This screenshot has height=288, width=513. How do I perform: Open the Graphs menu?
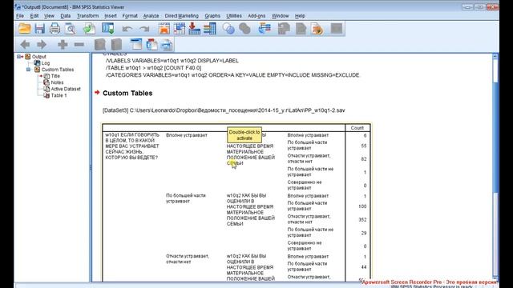pos(212,16)
